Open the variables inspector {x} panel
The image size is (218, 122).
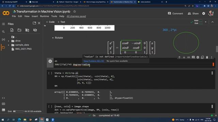[3, 40]
